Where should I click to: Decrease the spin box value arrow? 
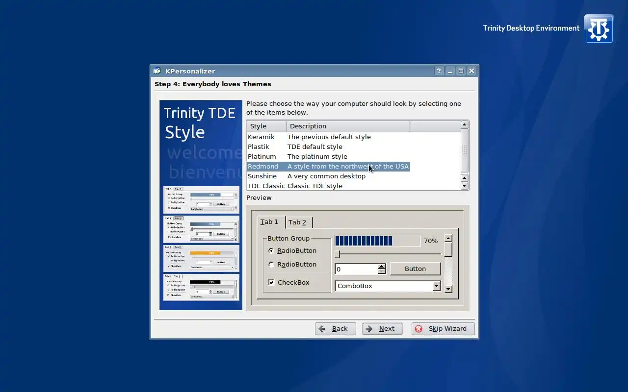pyautogui.click(x=382, y=271)
